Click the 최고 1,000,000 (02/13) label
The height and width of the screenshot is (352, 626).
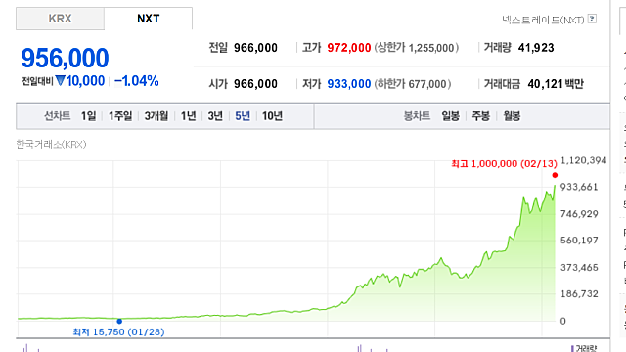[x=505, y=164]
